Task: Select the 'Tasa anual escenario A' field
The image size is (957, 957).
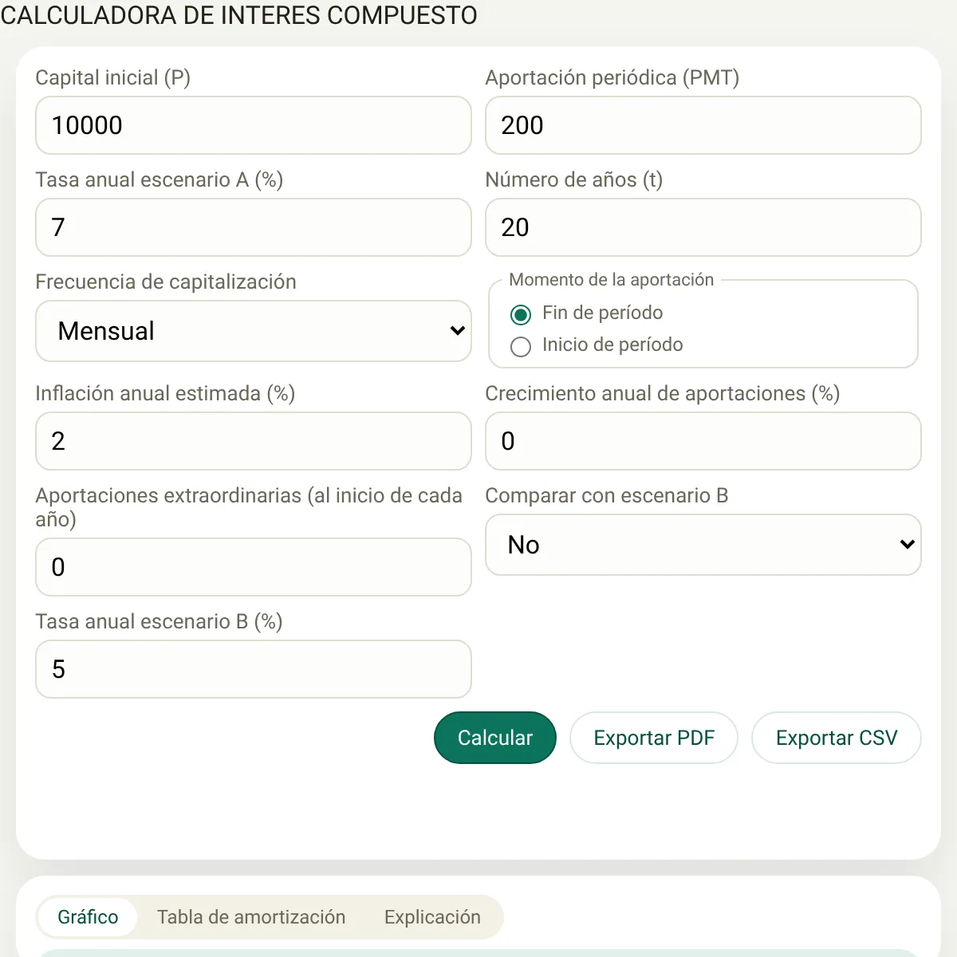Action: (254, 227)
